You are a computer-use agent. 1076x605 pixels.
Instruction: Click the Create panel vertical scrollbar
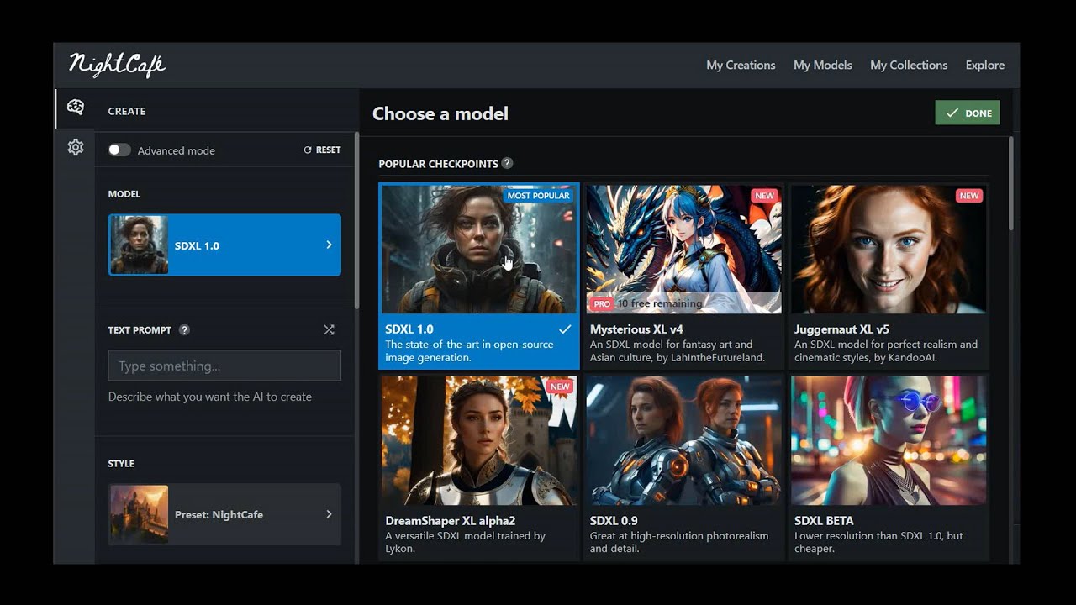tap(356, 220)
